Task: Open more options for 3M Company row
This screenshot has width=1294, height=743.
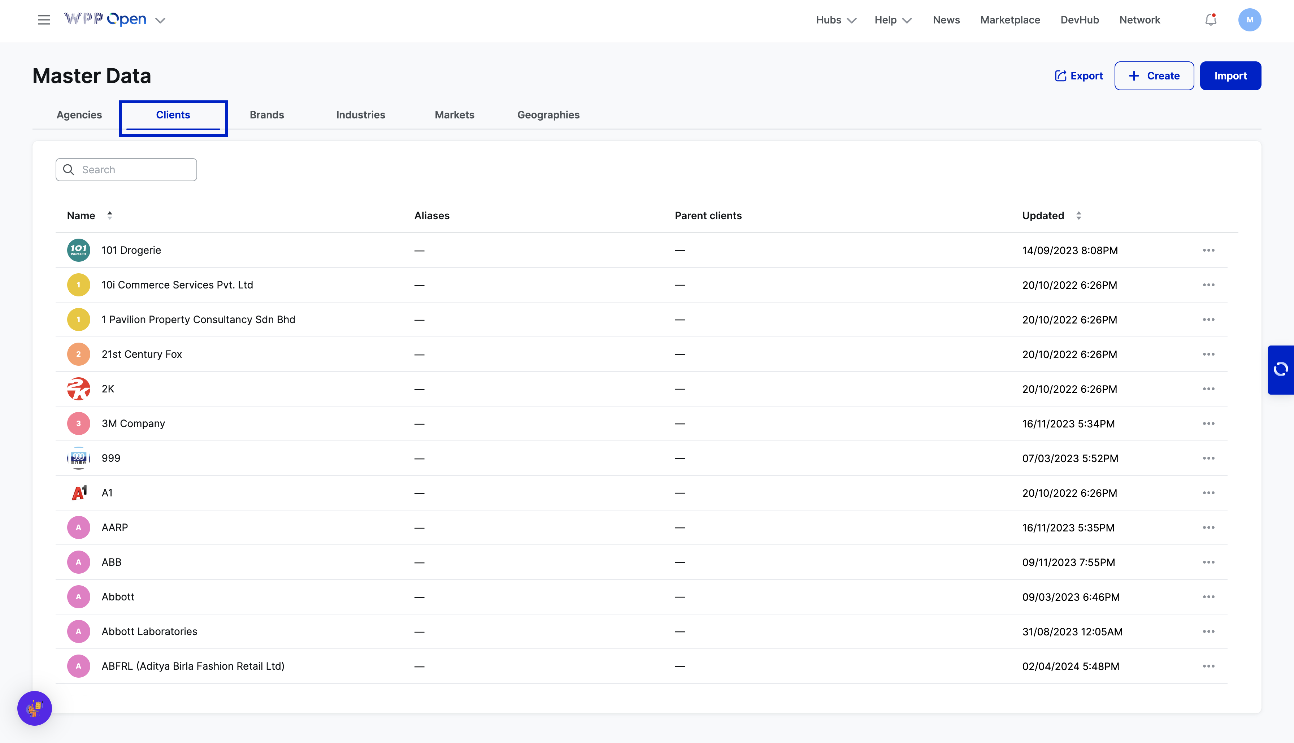Action: 1208,423
